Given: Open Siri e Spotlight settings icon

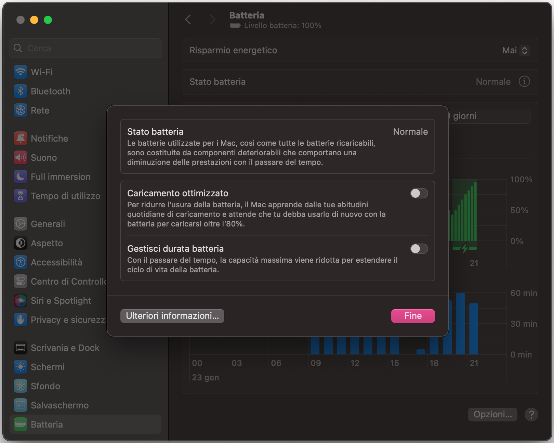Looking at the screenshot, I should tap(21, 300).
